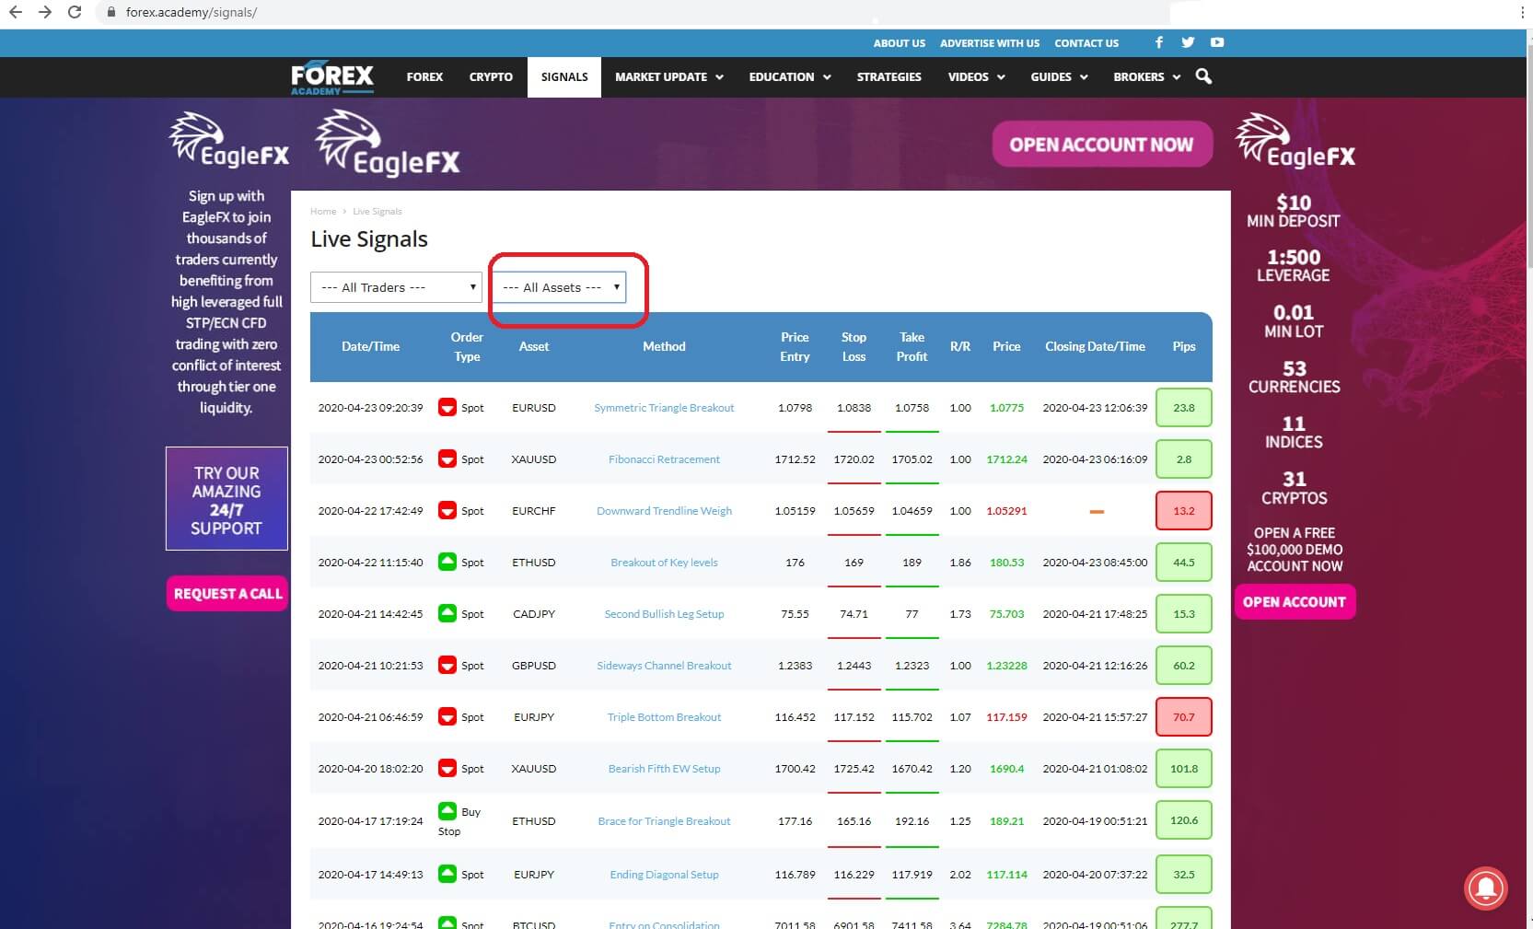Open Bearish Fifth EW Setup link
Image resolution: width=1533 pixels, height=929 pixels.
coord(664,769)
